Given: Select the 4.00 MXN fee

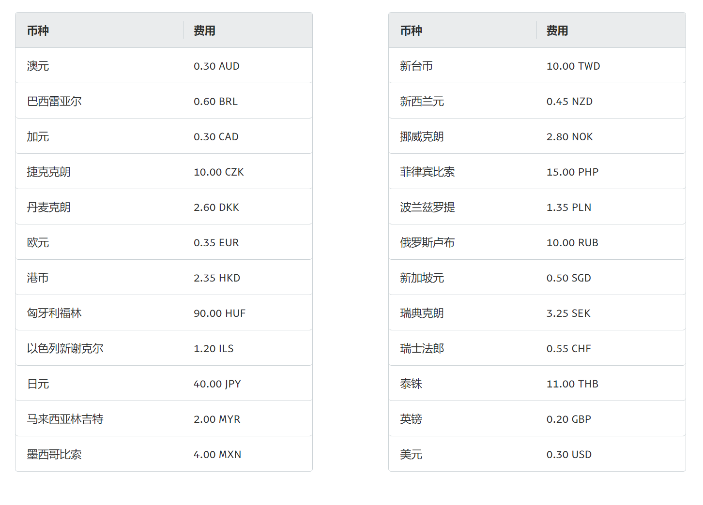Looking at the screenshot, I should pos(217,454).
